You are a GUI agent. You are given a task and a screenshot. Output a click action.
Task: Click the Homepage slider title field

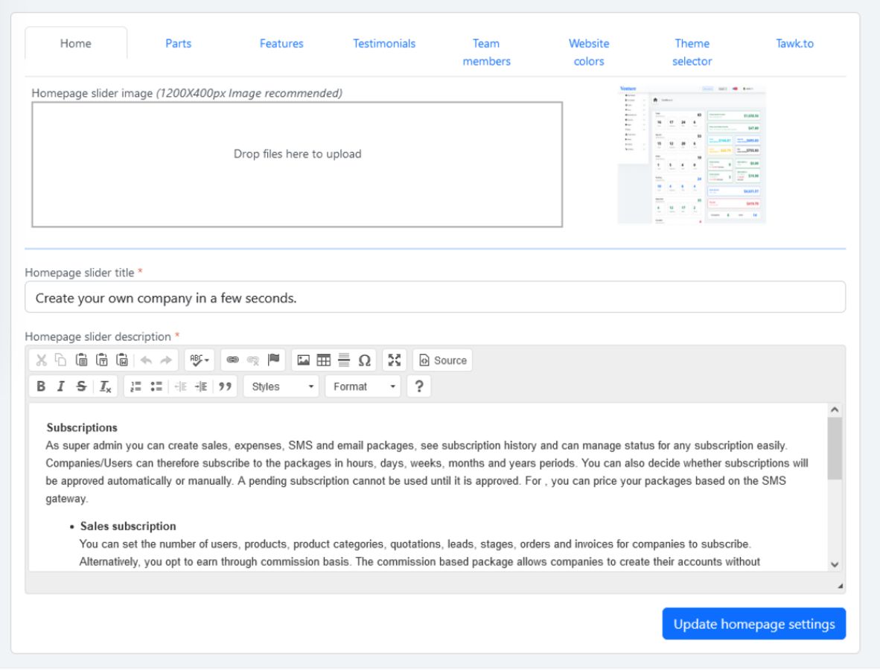coord(435,297)
